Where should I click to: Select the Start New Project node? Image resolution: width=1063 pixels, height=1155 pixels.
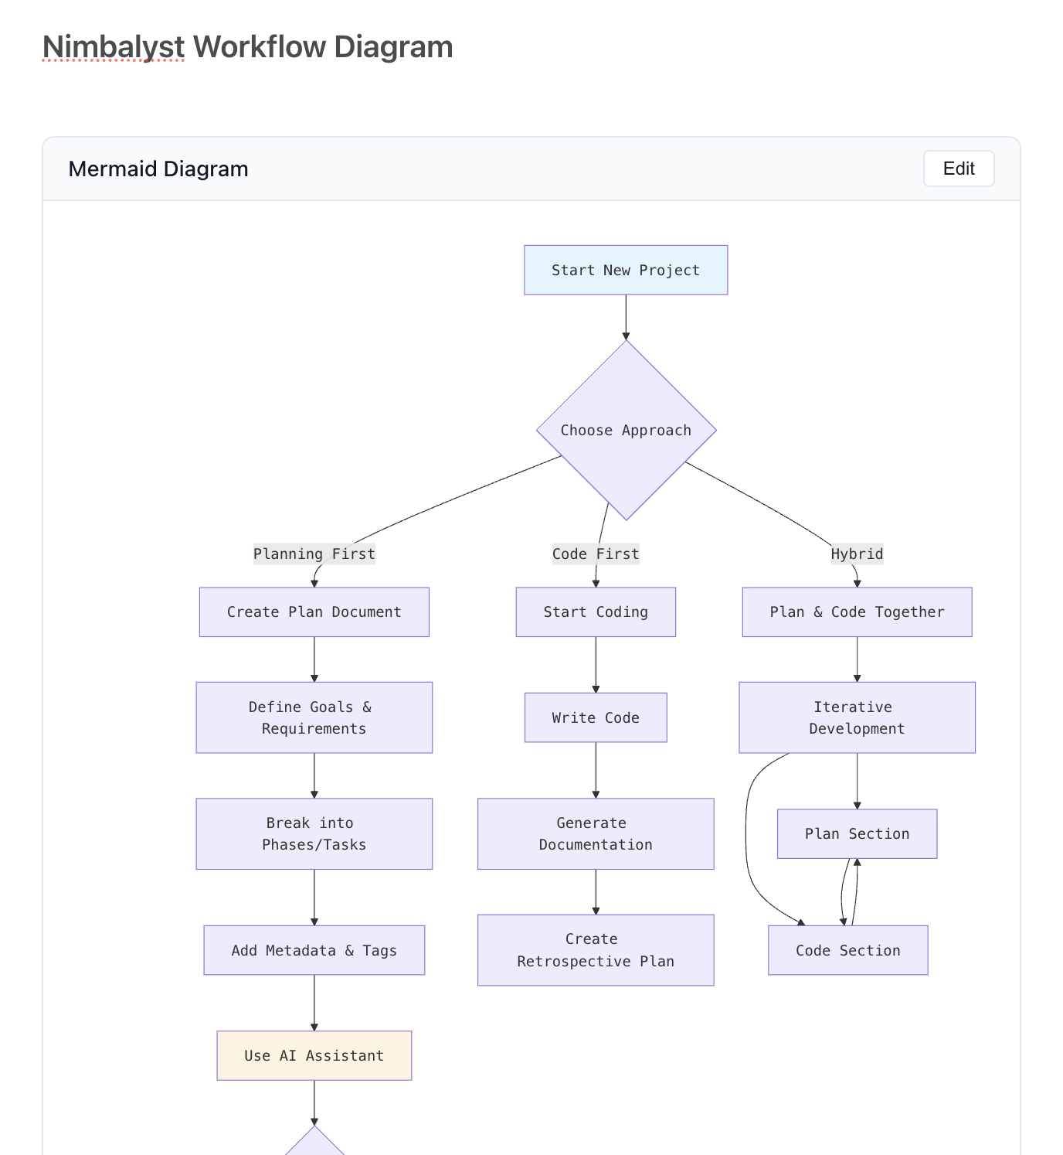pos(625,270)
